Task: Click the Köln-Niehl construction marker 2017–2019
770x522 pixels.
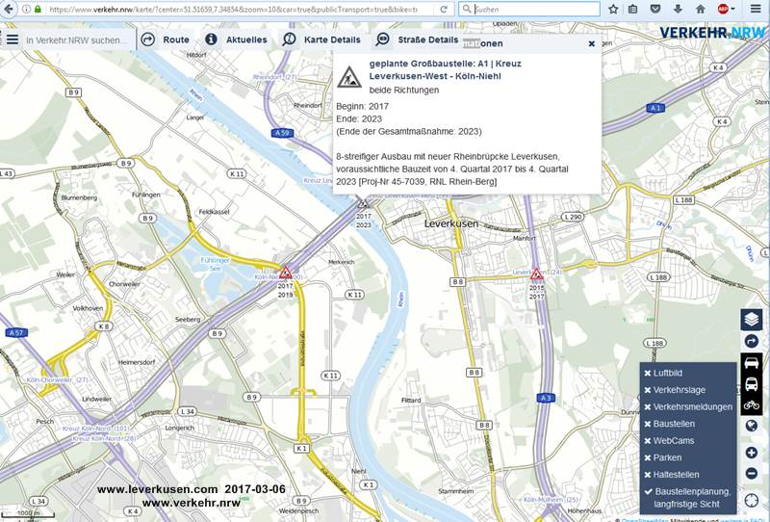Action: (285, 272)
